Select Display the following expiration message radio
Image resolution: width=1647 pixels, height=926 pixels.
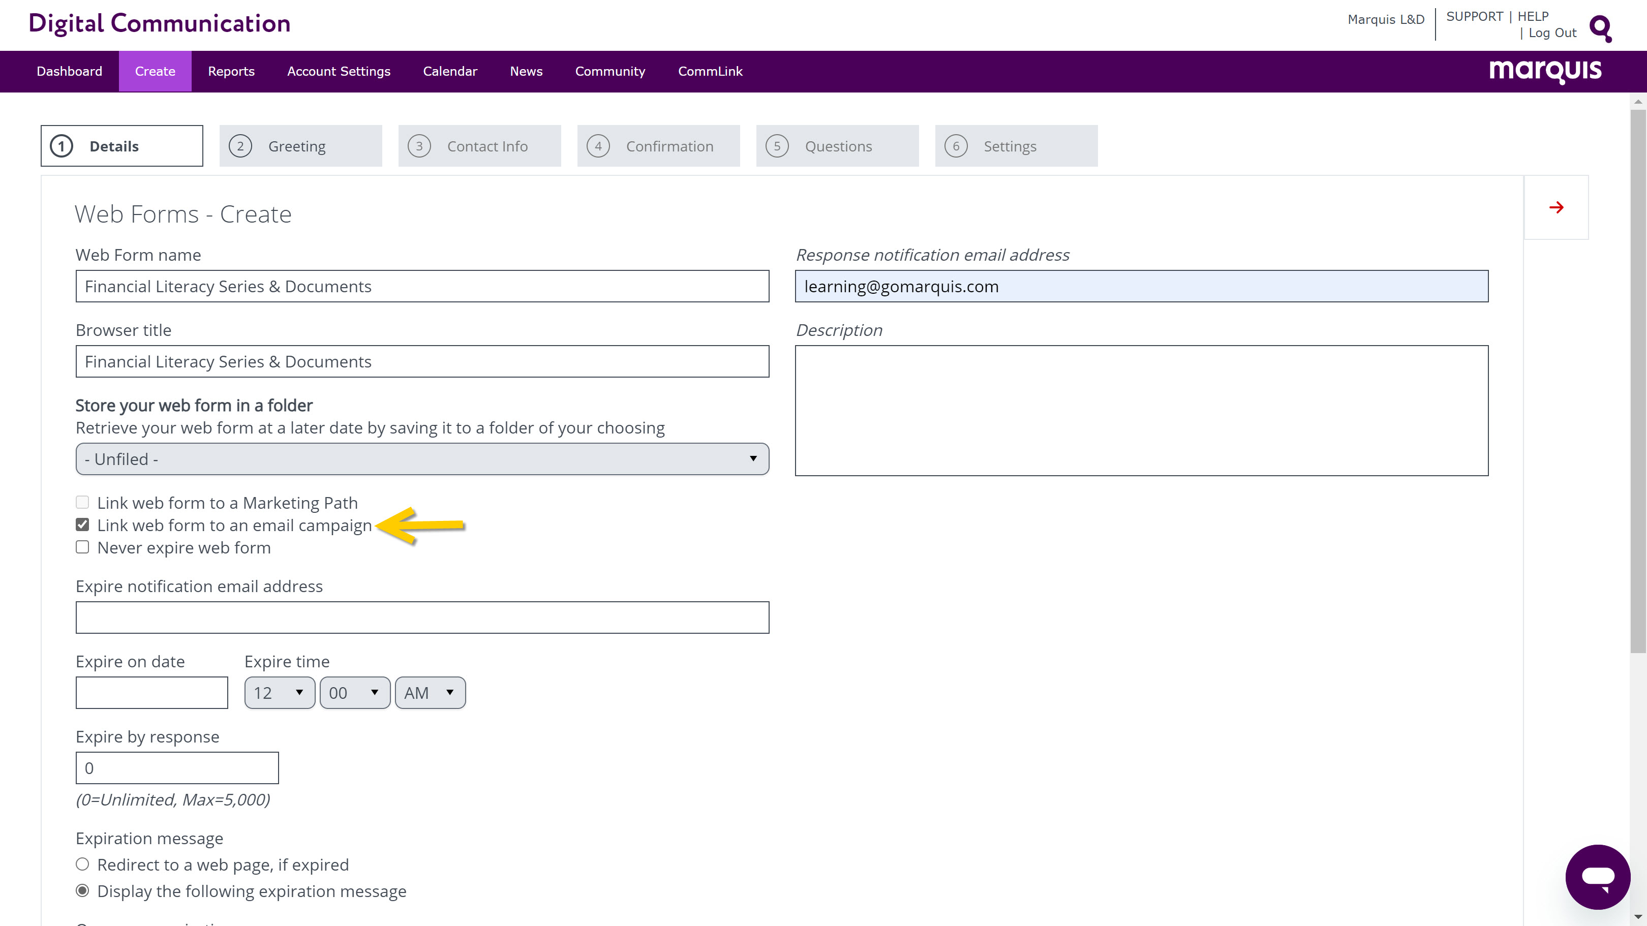point(82,890)
